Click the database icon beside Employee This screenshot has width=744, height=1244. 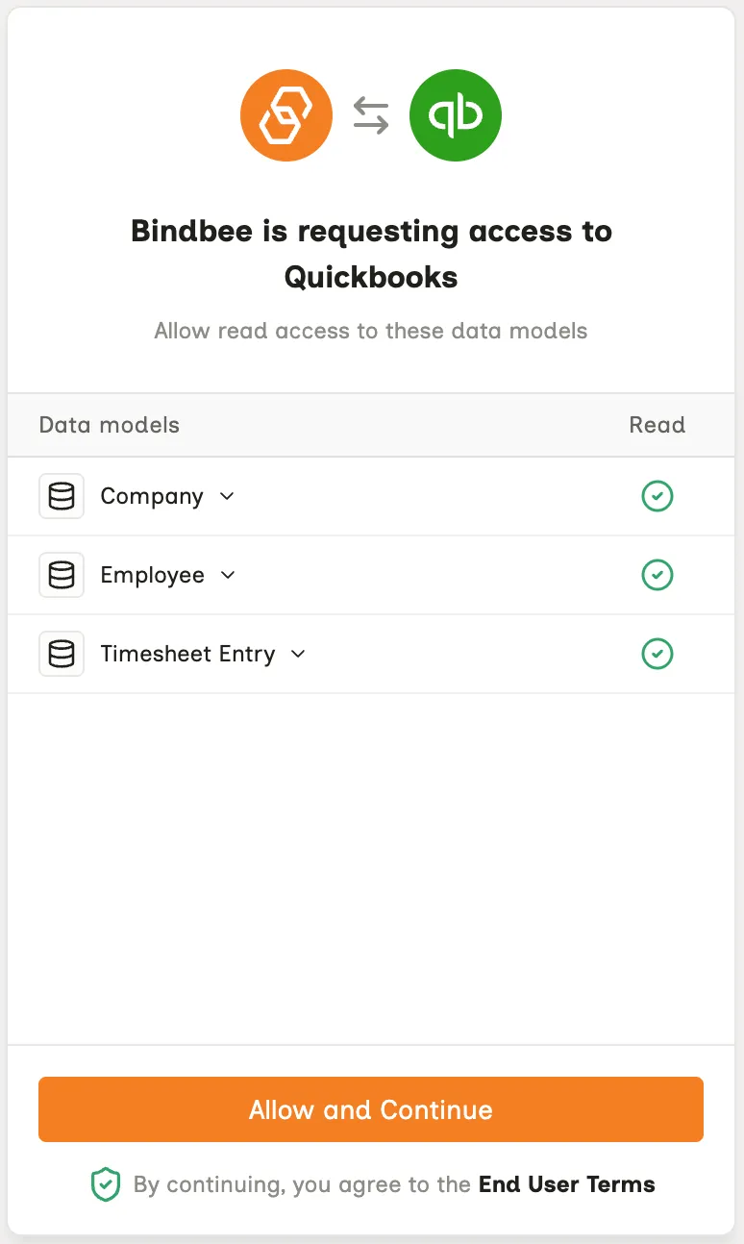click(x=62, y=575)
